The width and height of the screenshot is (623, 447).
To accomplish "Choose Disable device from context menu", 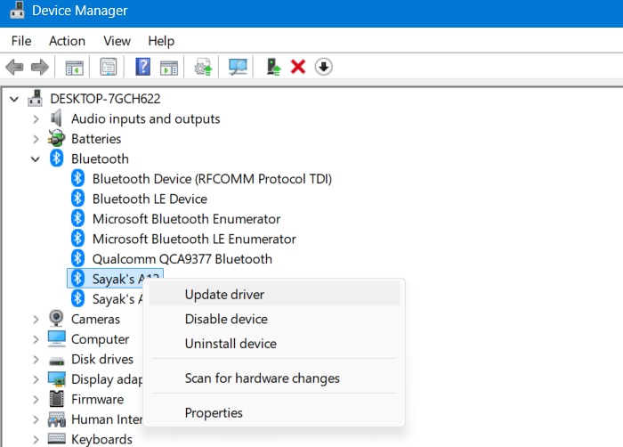I will pos(274,319).
